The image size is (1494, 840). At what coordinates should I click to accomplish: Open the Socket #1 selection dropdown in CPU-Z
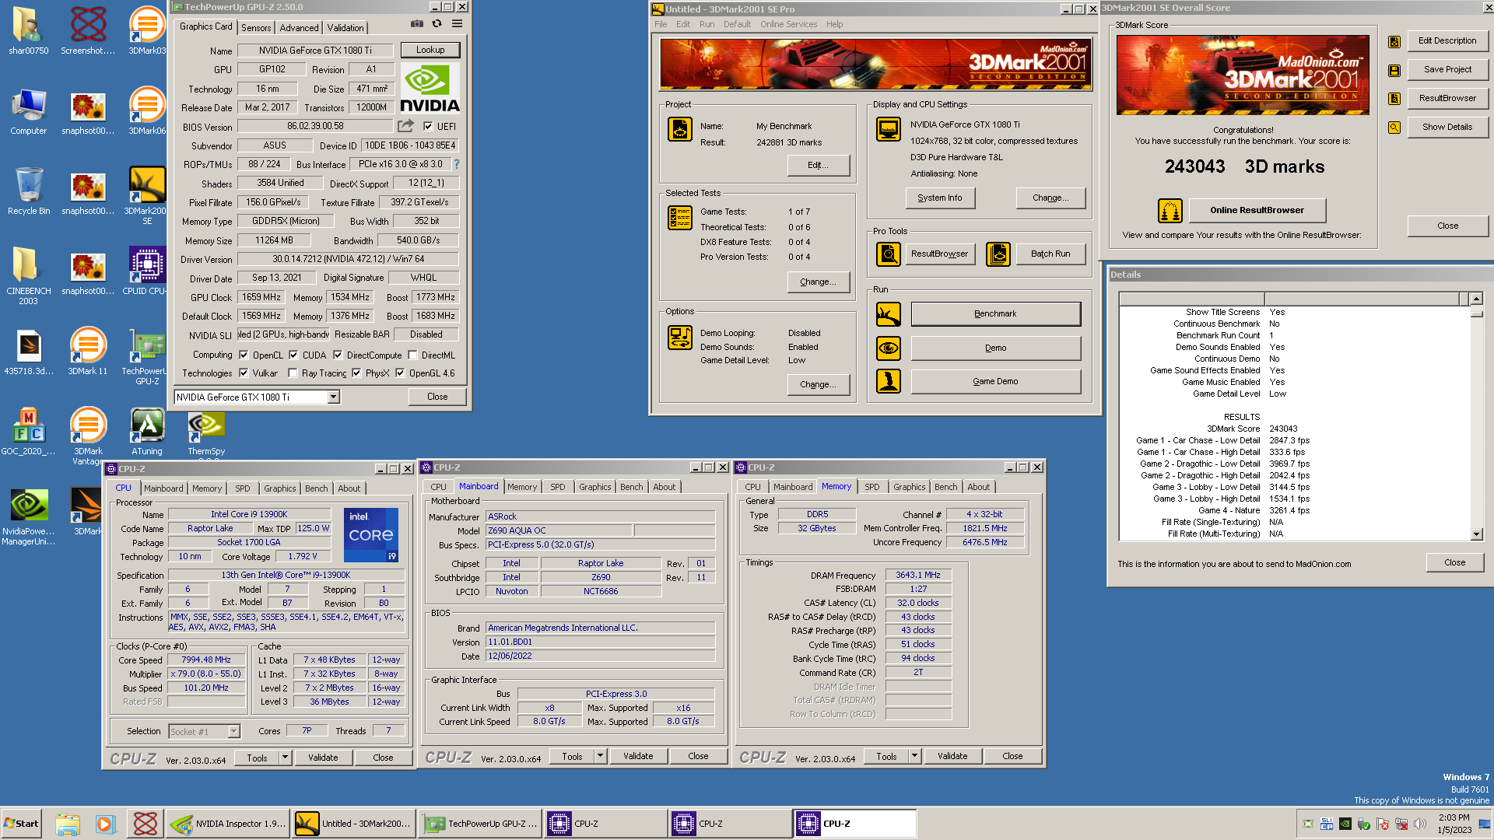(233, 731)
